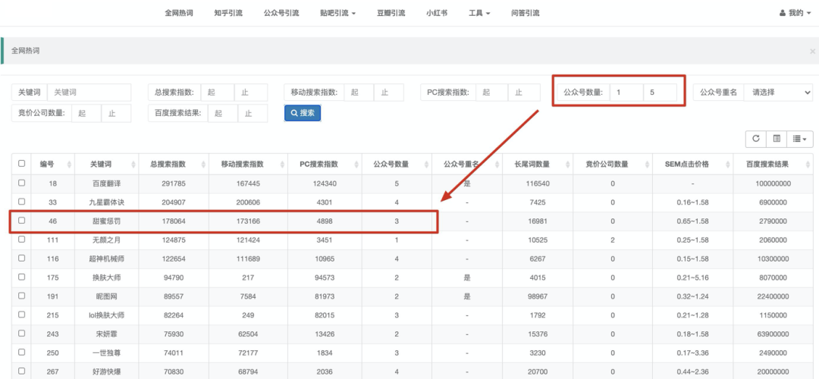Click Baidu results value 63900000
The width and height of the screenshot is (819, 379).
click(x=773, y=334)
